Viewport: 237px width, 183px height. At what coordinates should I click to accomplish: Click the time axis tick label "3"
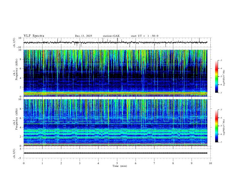[x=80, y=163]
